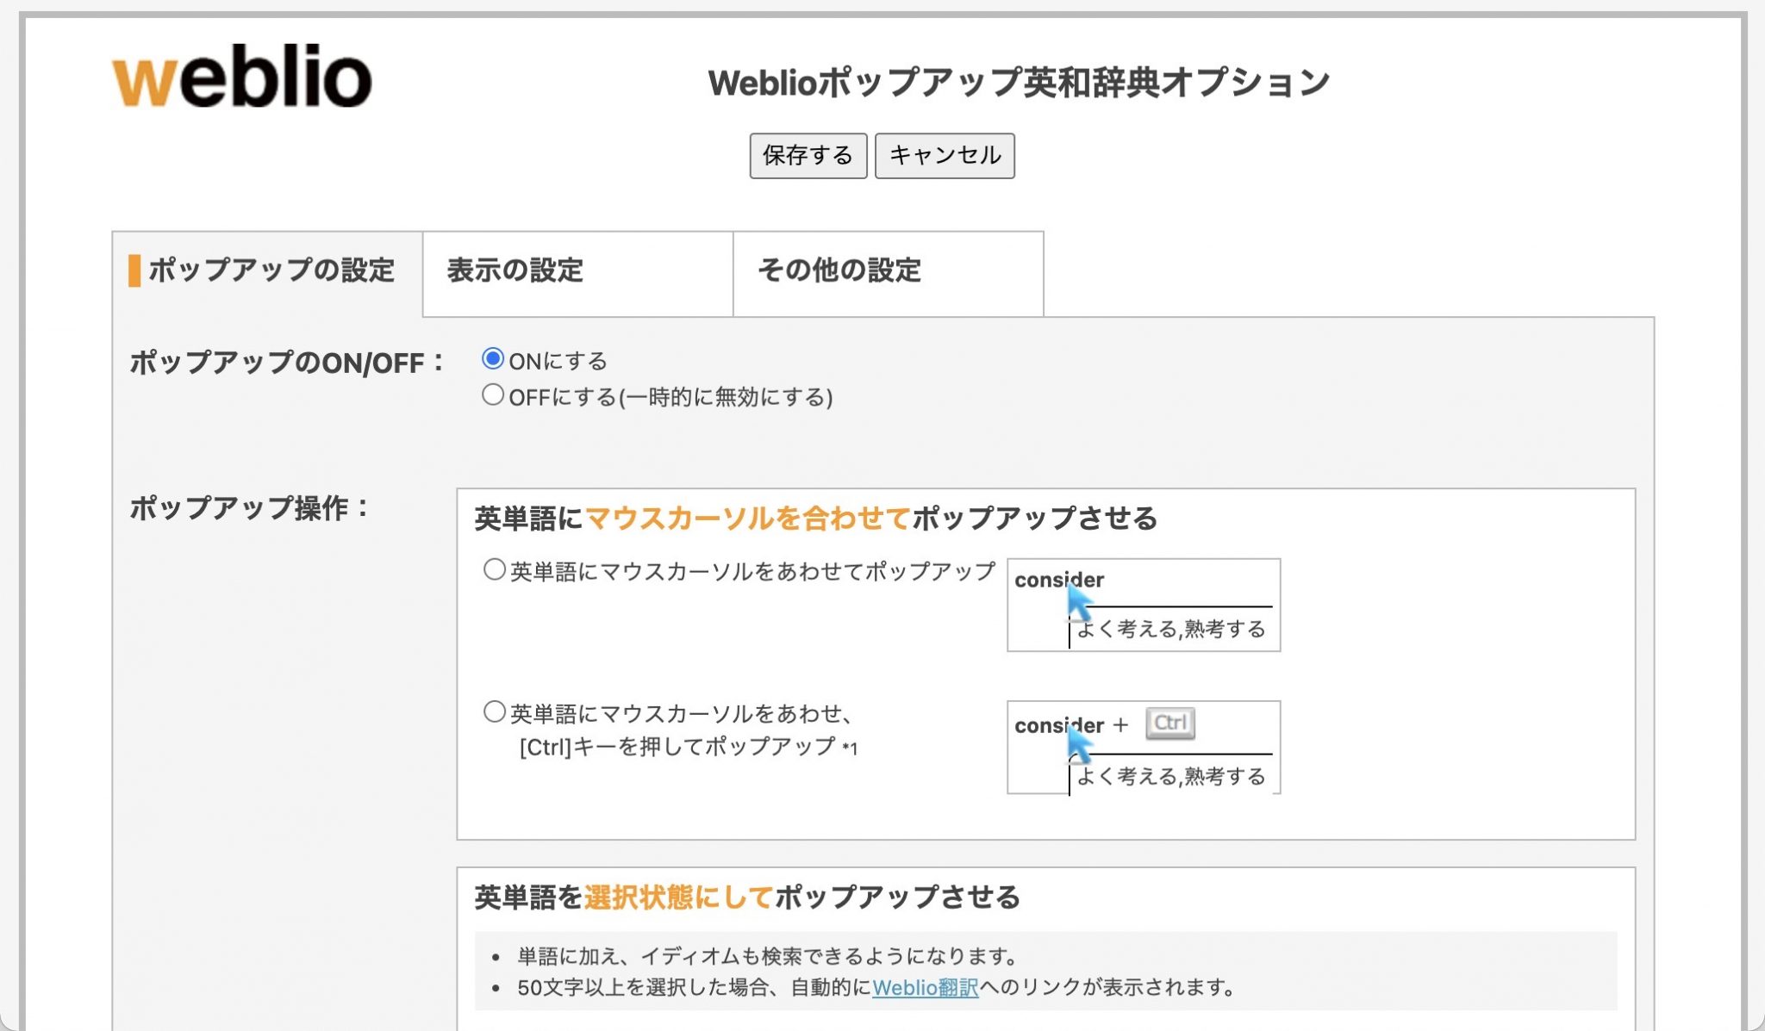
Task: Click the よく考える,熟考する translation text
Action: 1172,630
